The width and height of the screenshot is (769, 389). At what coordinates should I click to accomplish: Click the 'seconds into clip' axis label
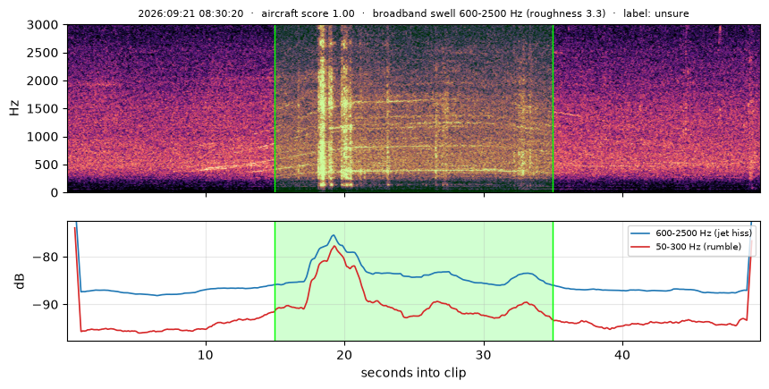click(x=413, y=373)
